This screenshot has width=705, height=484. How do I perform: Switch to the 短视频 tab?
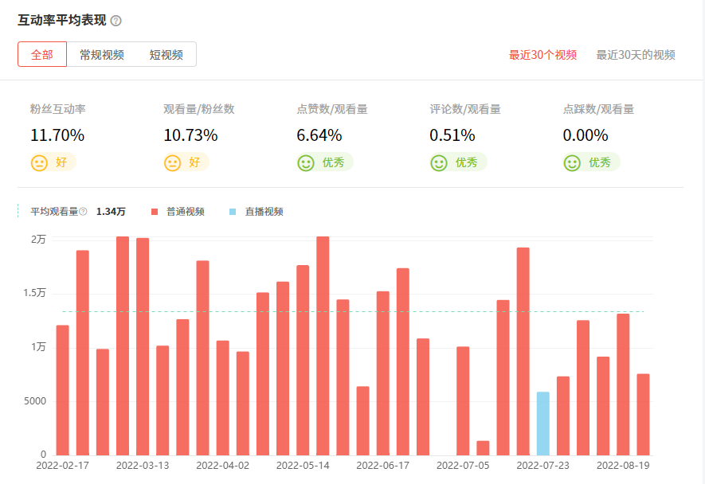coord(166,55)
